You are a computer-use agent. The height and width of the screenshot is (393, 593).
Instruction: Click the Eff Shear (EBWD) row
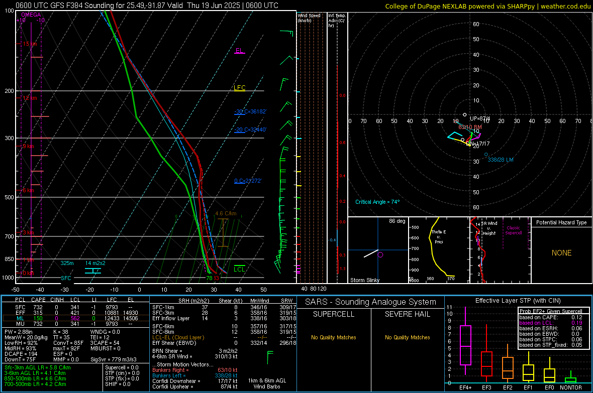(x=224, y=343)
